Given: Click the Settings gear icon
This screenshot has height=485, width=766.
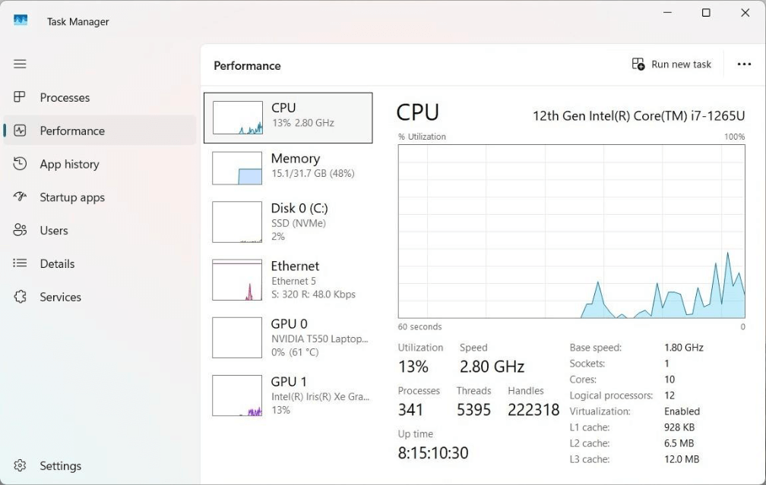Looking at the screenshot, I should (21, 465).
